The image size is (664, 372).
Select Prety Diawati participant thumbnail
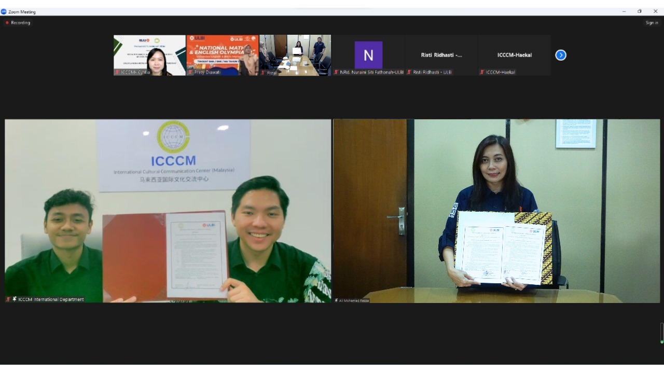tap(223, 56)
